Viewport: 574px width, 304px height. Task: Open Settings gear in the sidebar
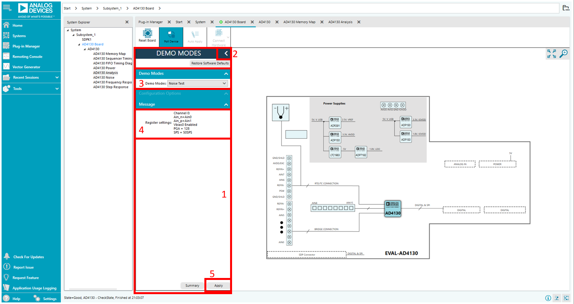tap(45, 298)
